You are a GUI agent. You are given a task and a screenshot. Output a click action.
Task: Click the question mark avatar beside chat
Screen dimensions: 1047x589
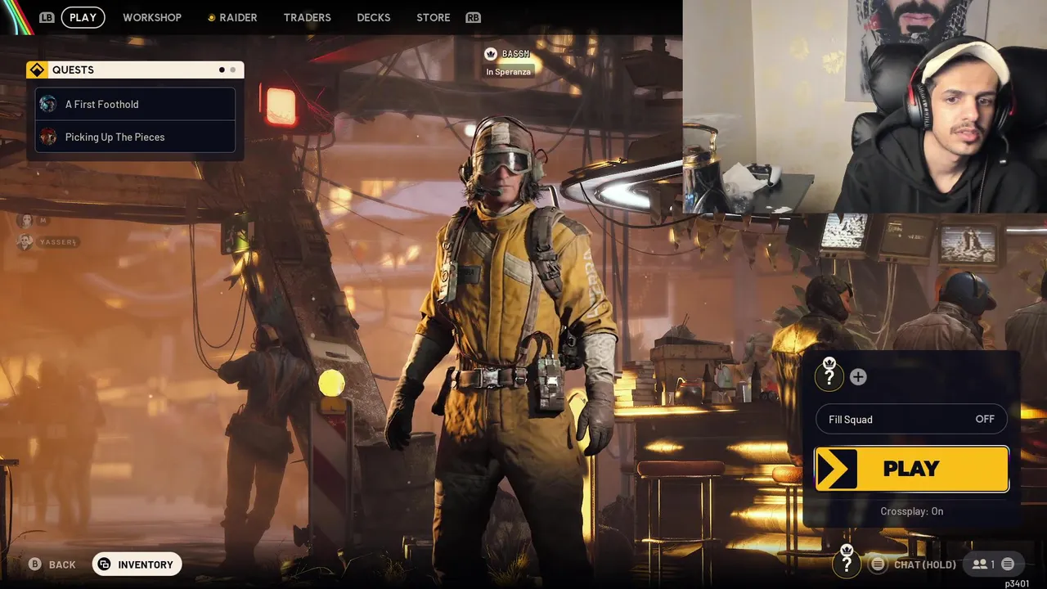coord(847,564)
